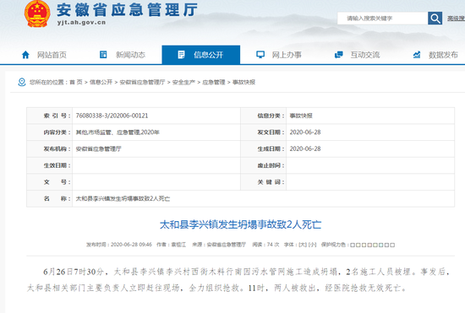Click 事故快报 breadcrumb link

(x=243, y=82)
